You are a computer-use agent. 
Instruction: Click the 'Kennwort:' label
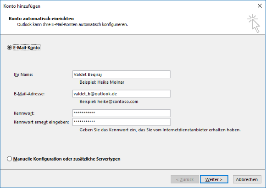pos(24,113)
